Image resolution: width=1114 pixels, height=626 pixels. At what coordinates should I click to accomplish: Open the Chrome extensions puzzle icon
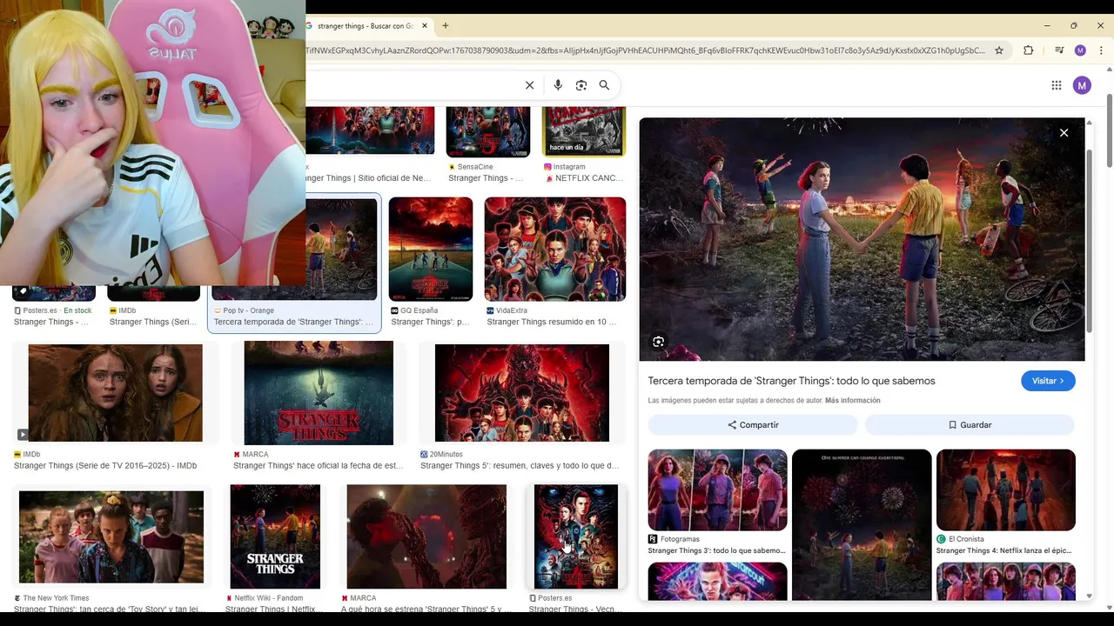[1028, 50]
